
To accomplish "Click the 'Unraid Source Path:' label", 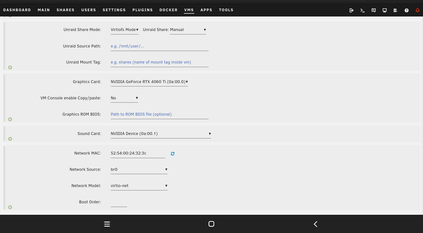I will [x=82, y=46].
